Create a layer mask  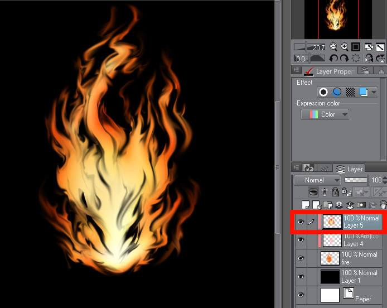(x=361, y=205)
